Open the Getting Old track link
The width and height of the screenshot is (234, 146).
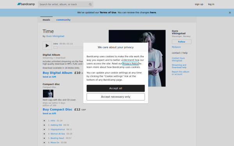[56, 125]
